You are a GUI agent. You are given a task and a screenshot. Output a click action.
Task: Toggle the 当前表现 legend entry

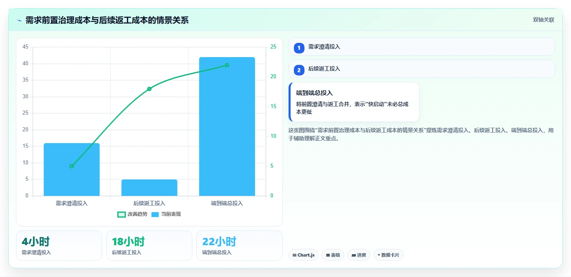[x=166, y=214]
